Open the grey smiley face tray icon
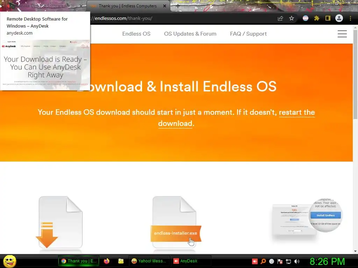Image resolution: width=358 pixels, height=268 pixels. tap(271, 261)
